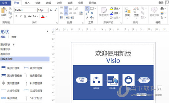
Task: Open the 排列 (Arrange) dropdown button
Action: coord(128,13)
